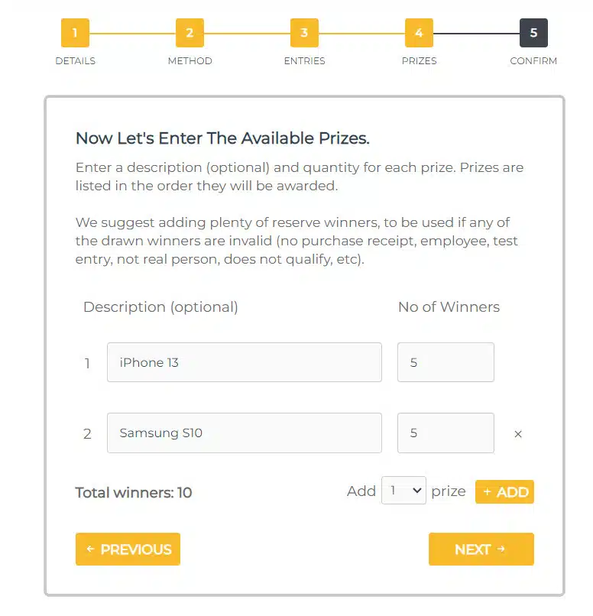The height and width of the screenshot is (616, 593).
Task: Proceed using the NEXT button
Action: tap(481, 549)
